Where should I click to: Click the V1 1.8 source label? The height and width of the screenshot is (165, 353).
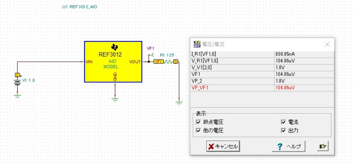(x=28, y=80)
